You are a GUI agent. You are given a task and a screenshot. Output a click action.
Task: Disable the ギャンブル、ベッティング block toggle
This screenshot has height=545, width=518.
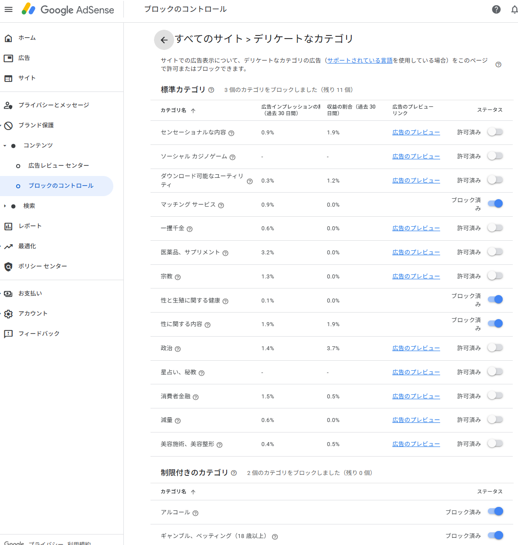click(495, 535)
